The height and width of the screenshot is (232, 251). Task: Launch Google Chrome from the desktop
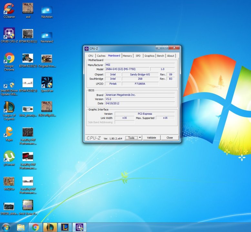point(9,58)
